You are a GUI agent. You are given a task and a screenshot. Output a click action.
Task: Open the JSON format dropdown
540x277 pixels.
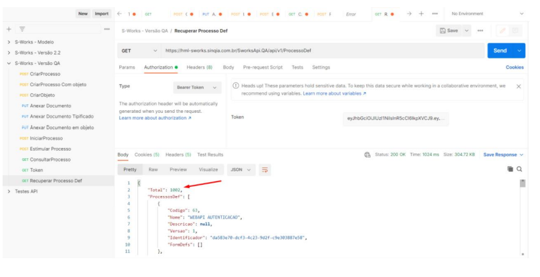[x=241, y=170]
